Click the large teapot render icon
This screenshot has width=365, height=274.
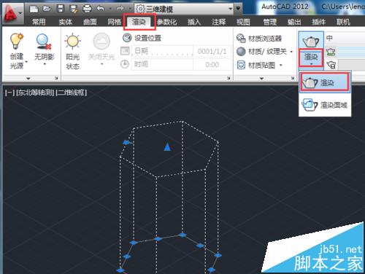point(311,41)
